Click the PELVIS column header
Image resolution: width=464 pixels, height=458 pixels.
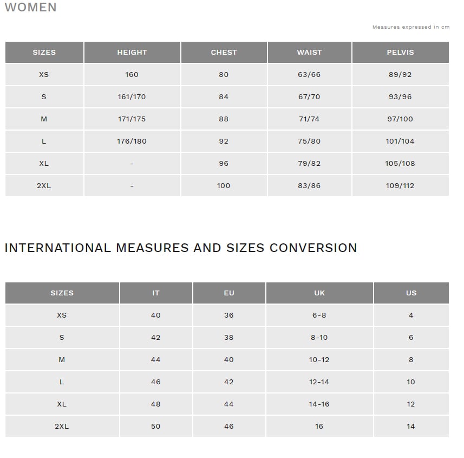pos(400,52)
